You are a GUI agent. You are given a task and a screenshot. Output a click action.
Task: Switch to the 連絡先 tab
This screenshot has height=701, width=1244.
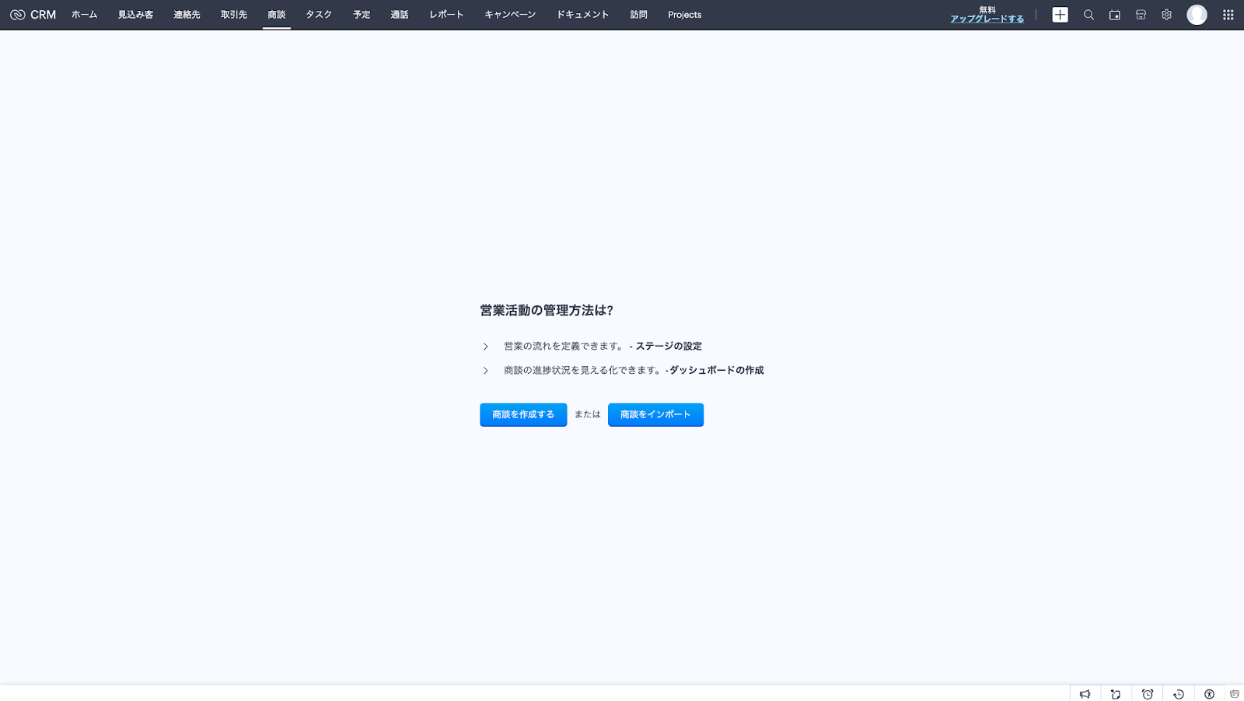(187, 15)
